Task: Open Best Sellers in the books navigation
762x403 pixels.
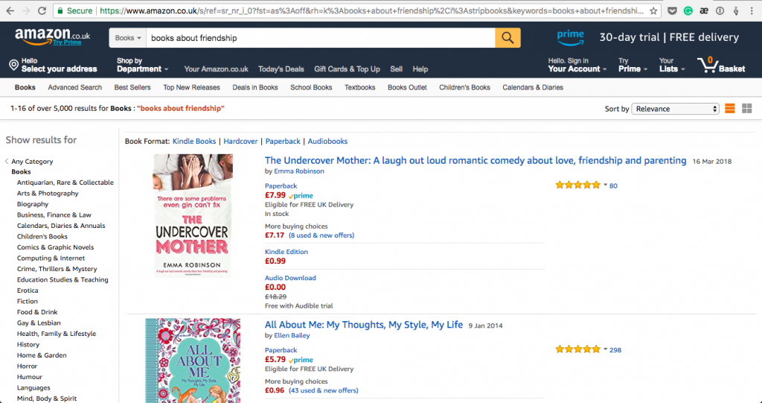Action: point(132,87)
